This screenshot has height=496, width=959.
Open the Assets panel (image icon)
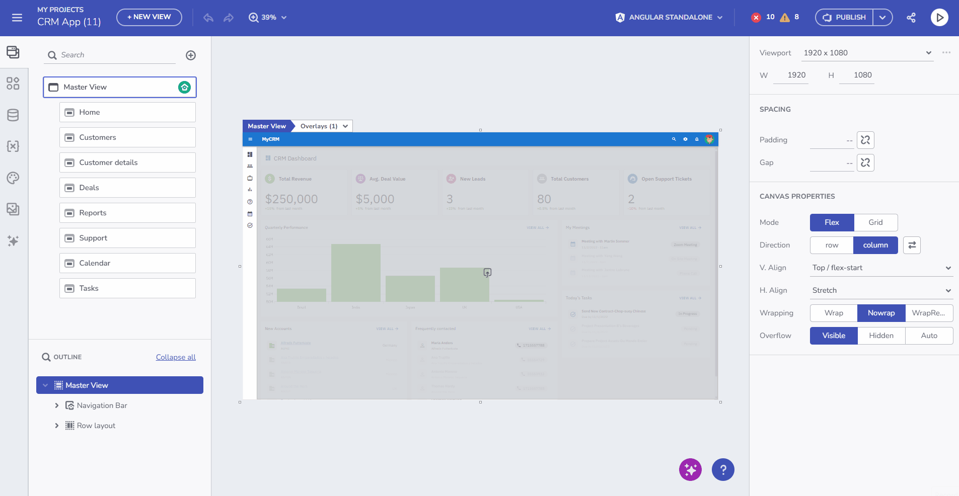13,210
